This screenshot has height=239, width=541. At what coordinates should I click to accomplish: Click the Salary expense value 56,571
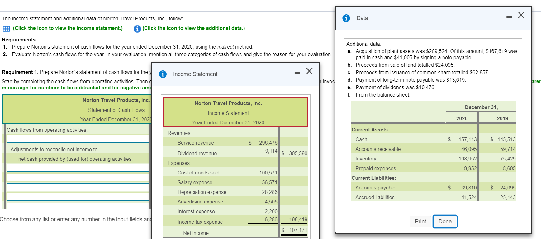click(269, 183)
